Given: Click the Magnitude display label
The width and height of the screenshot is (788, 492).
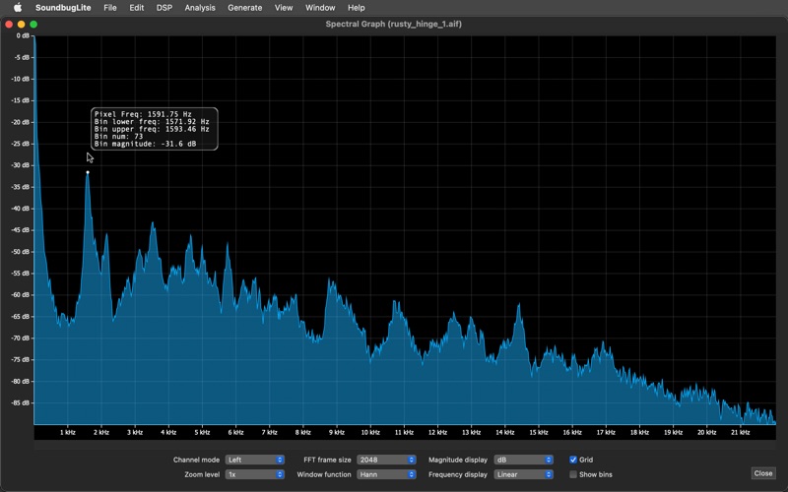Looking at the screenshot, I should 458,460.
